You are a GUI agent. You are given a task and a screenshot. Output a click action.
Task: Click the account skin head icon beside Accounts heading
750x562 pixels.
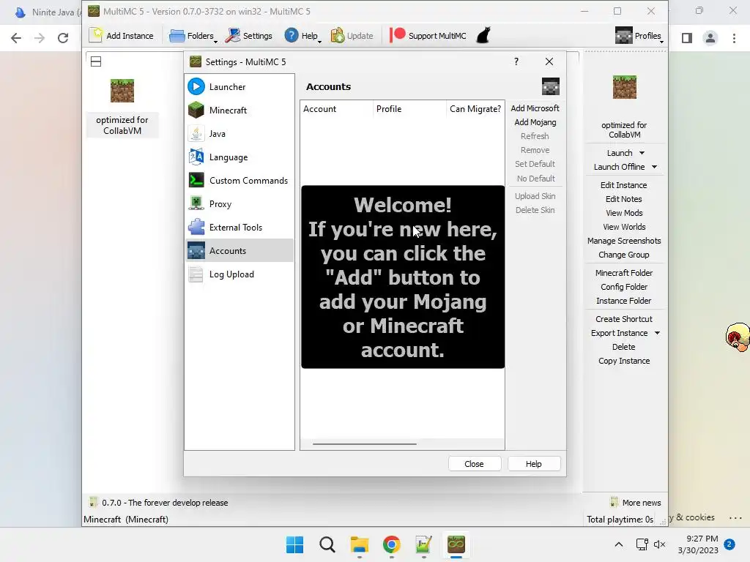click(x=551, y=86)
